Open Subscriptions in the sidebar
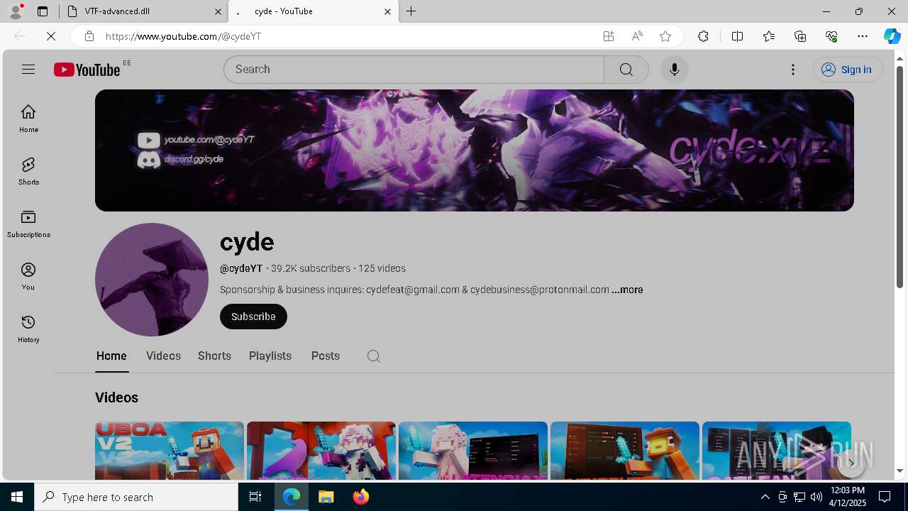Screen dimensions: 908x511 [x=28, y=224]
